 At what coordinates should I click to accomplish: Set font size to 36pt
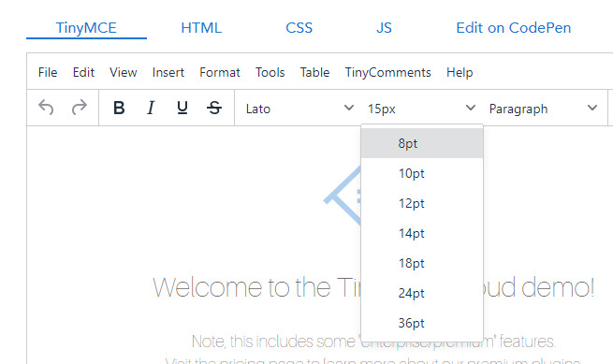422,323
